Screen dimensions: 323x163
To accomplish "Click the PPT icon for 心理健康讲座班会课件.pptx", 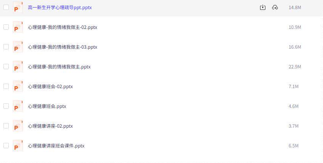I will 18,146.
